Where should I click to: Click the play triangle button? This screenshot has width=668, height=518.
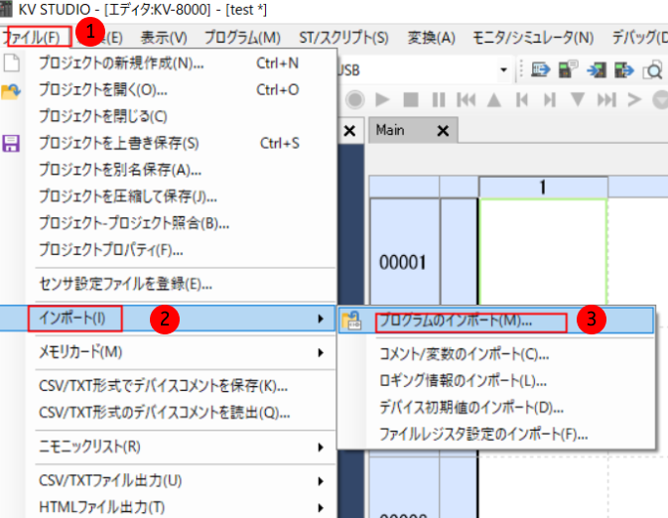[382, 99]
